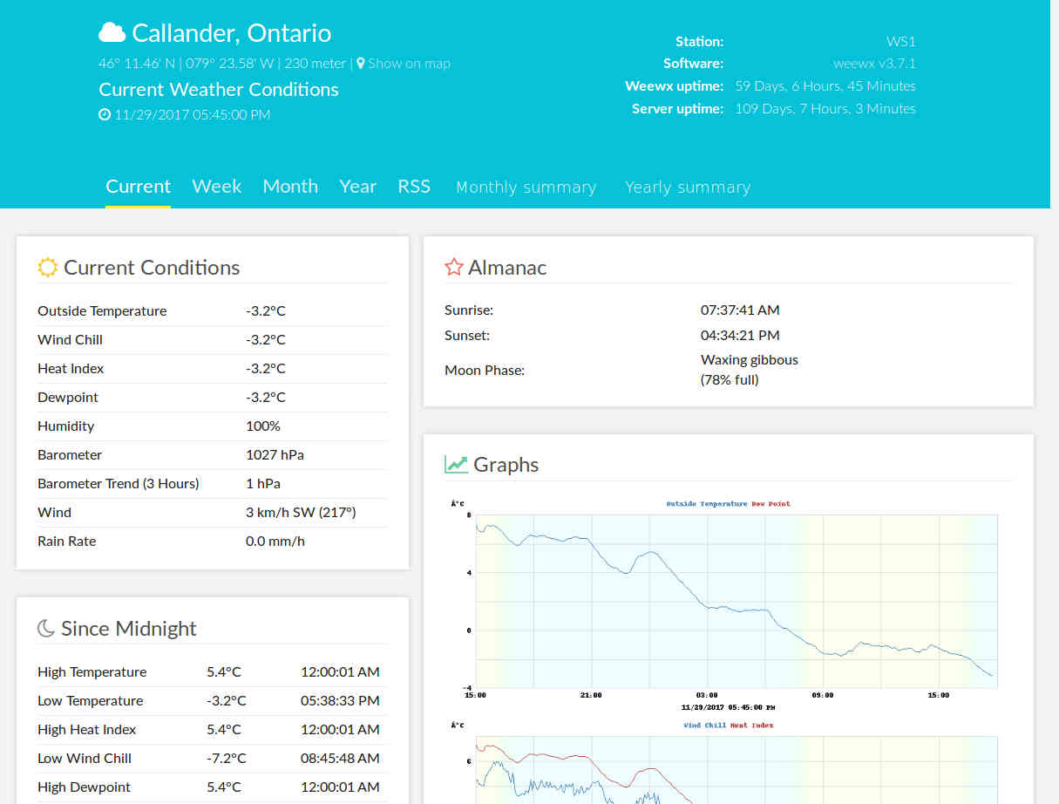This screenshot has height=804, width=1059.
Task: Open the Current tab
Action: (x=138, y=187)
